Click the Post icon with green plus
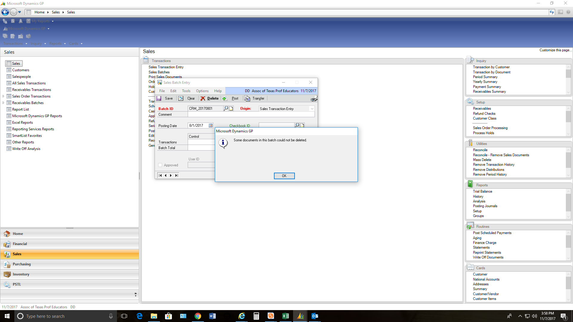Screen dimensions: 573x322 click(225, 98)
